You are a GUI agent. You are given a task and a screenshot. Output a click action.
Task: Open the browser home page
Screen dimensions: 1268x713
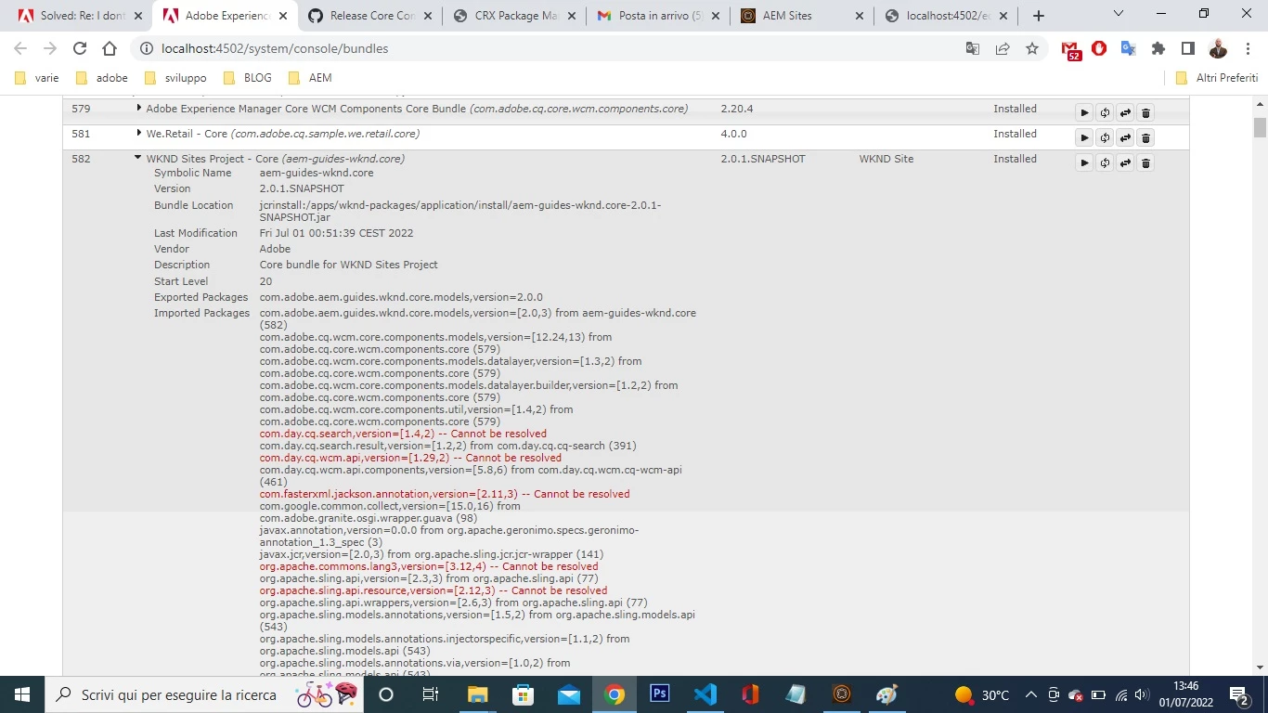(x=110, y=48)
